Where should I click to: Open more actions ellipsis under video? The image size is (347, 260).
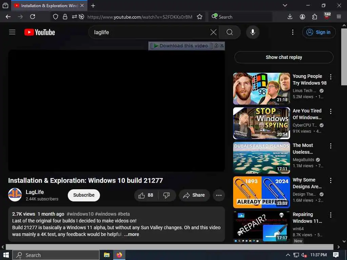[x=219, y=195]
